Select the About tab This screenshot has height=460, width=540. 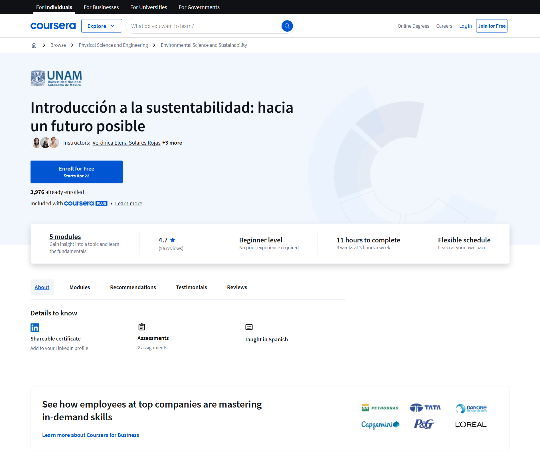tap(42, 287)
